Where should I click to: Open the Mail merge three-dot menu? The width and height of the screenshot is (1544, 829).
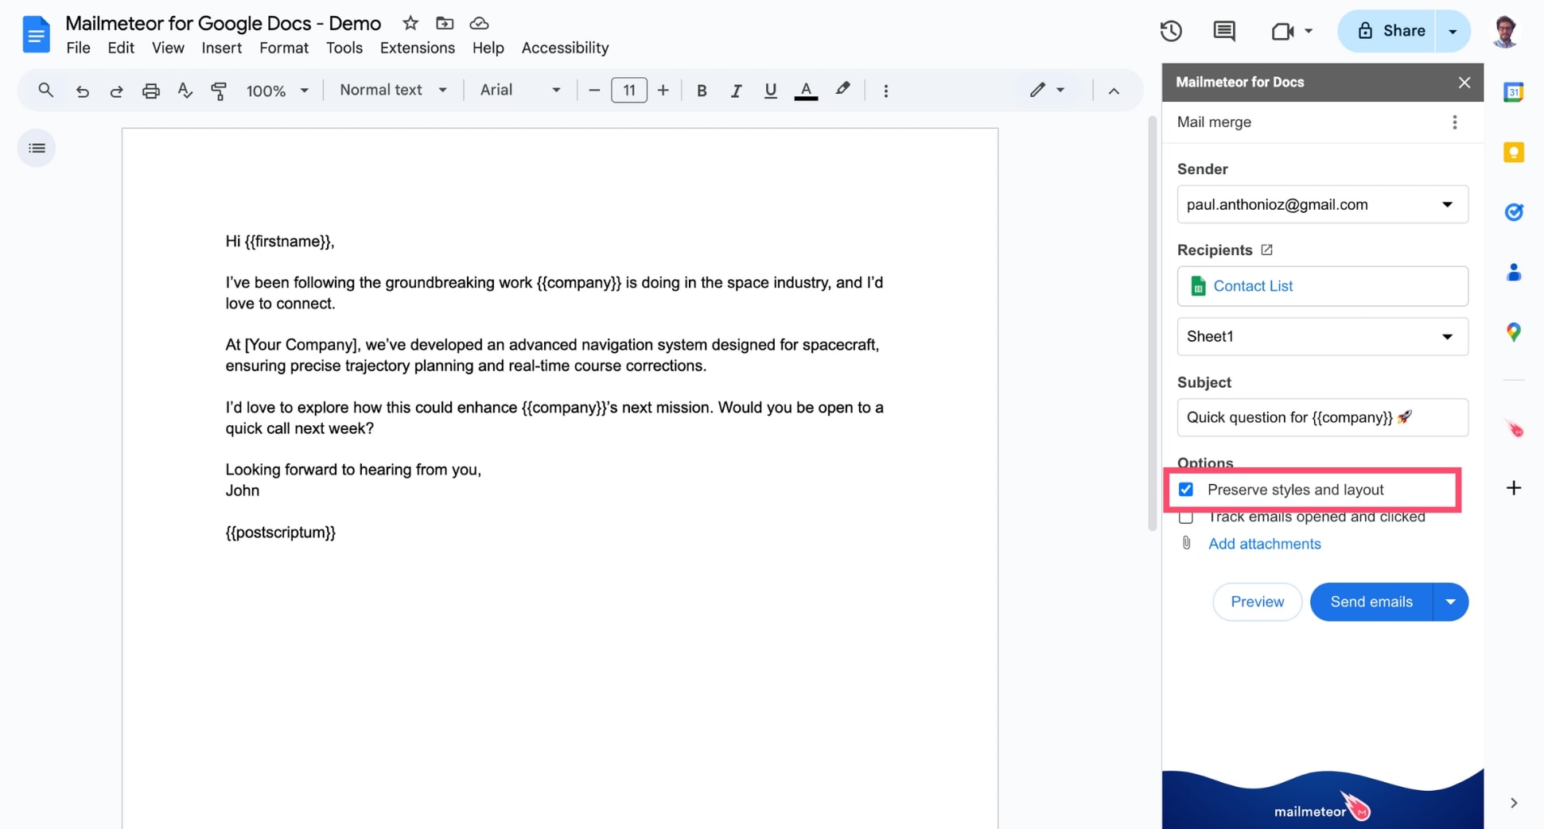(1454, 122)
